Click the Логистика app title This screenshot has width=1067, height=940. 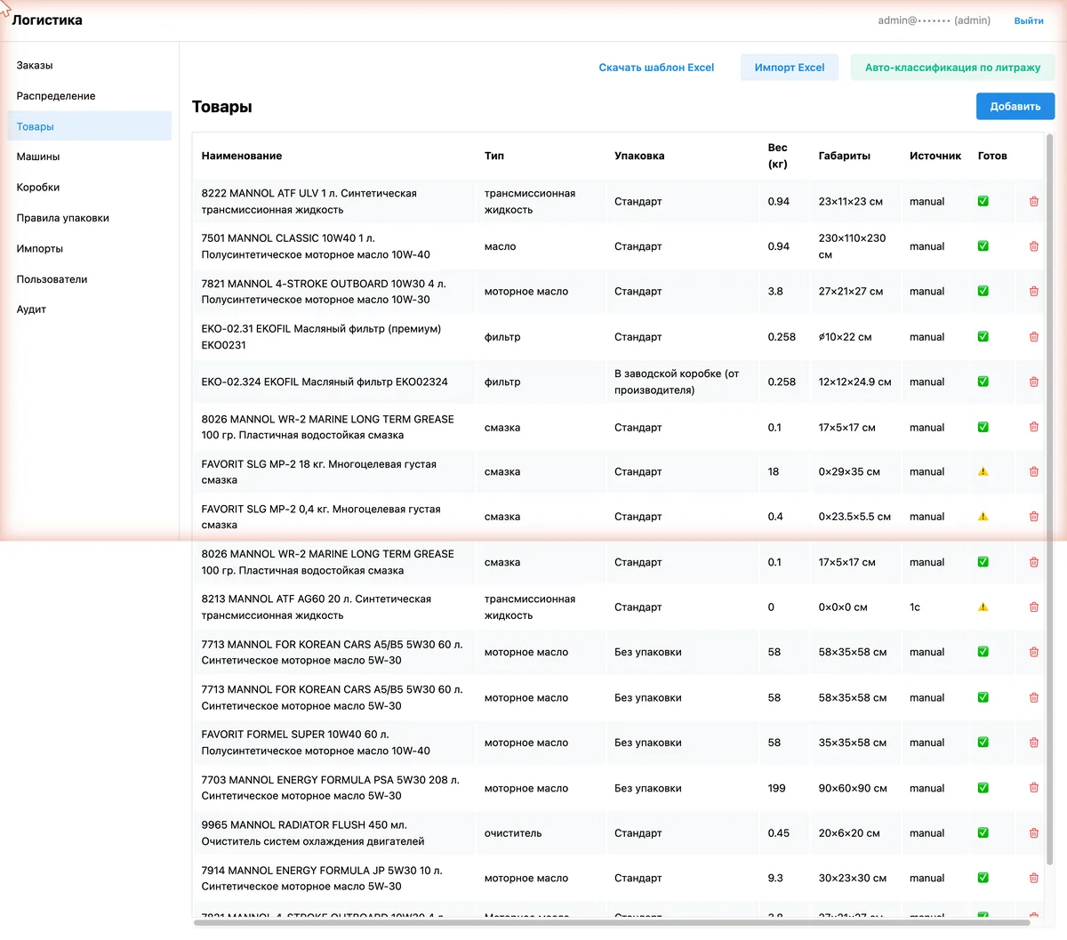click(x=47, y=20)
